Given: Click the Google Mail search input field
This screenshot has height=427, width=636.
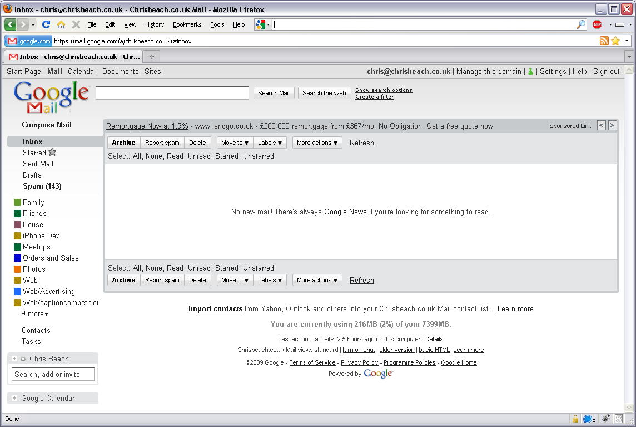Looking at the screenshot, I should click(x=172, y=93).
